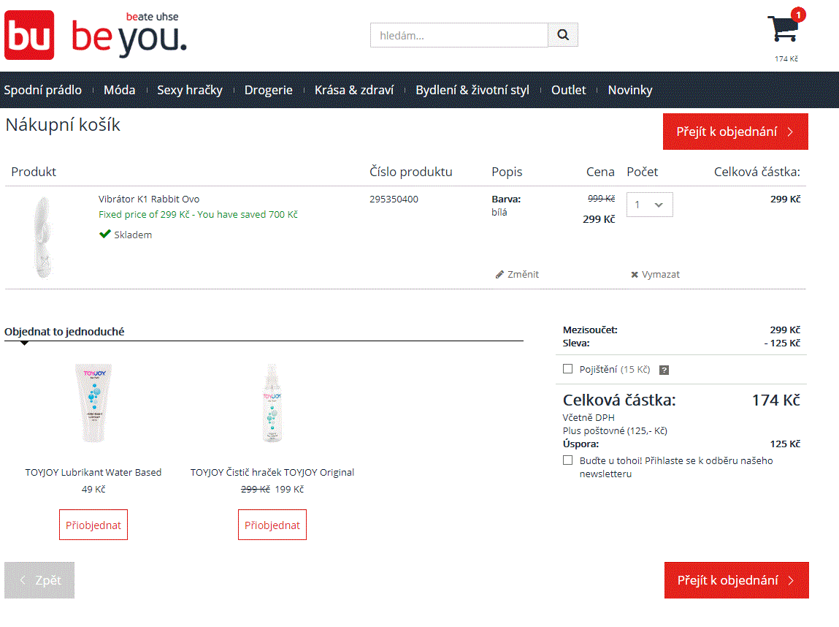Click the 'Fixed price of 299 Kč' savings text
Image resolution: width=839 pixels, height=627 pixels.
click(198, 215)
